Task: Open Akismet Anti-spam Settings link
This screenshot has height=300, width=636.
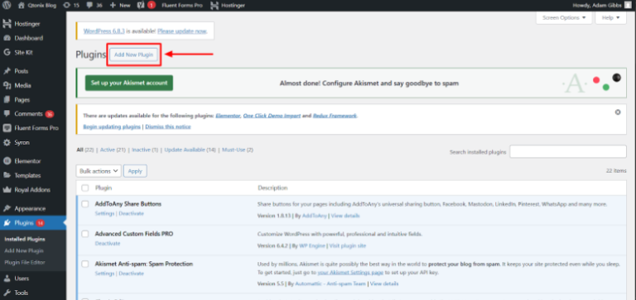Action: pyautogui.click(x=104, y=274)
